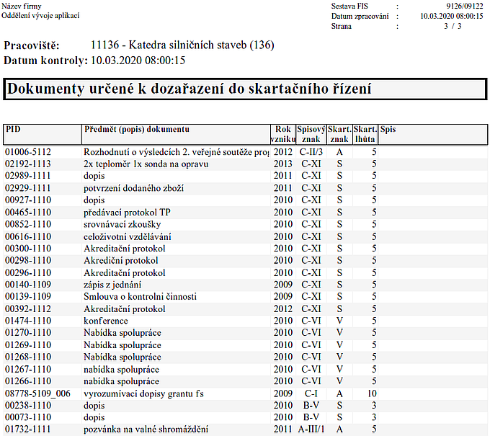Click 'celoživotní vzdělávání' description
The image size is (490, 436).
point(128,236)
